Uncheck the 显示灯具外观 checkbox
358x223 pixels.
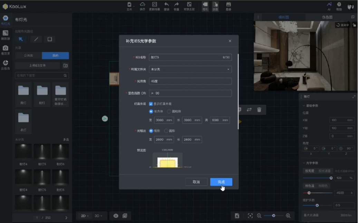point(151,104)
